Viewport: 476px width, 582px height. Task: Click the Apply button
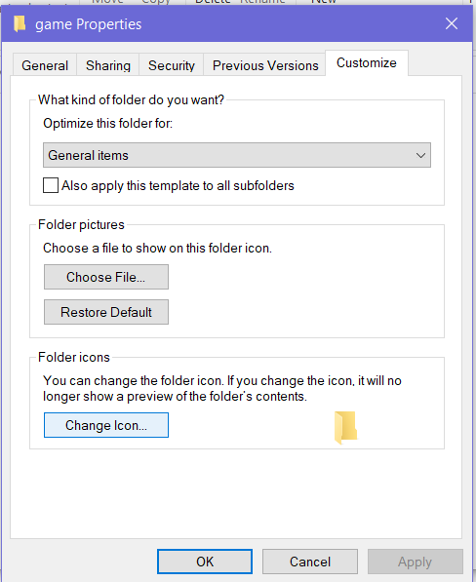(416, 562)
